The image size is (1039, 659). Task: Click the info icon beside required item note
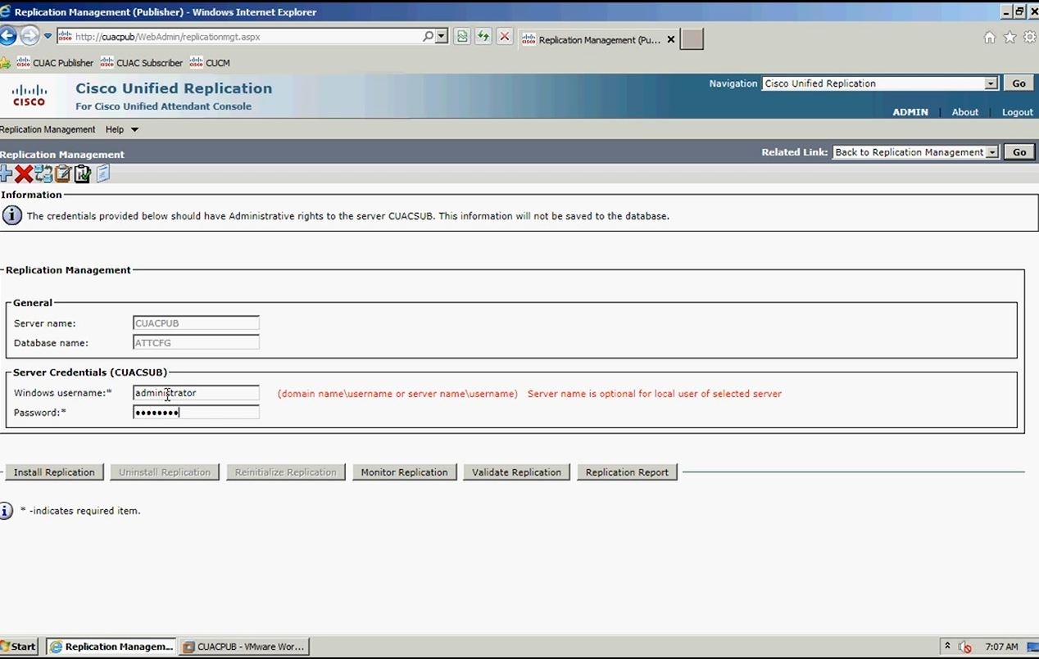click(6, 511)
